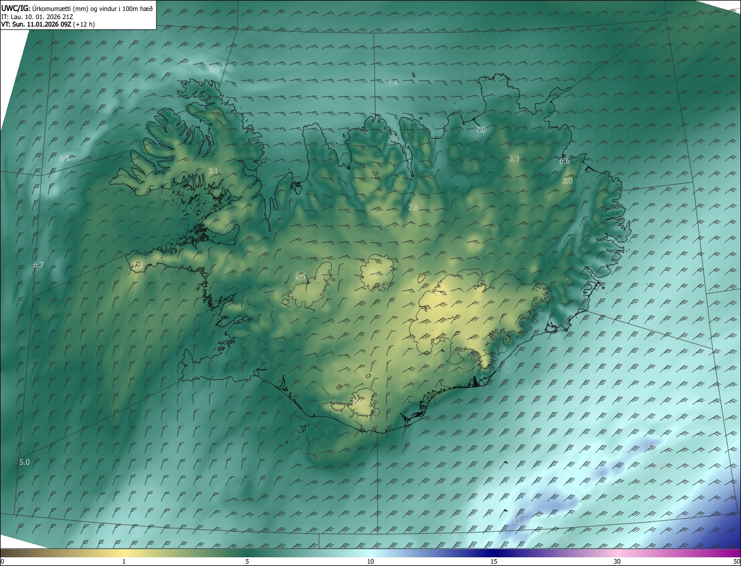Click the initial time line 'IT: Lau. 10. 01. 2026 21Z'
741x566 pixels.
tap(37, 17)
